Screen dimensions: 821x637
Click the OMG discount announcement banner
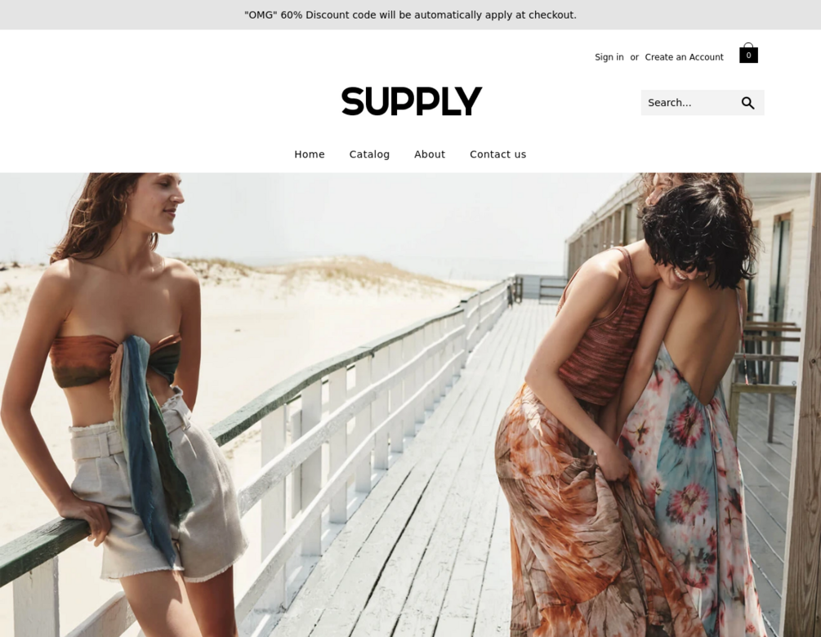tap(410, 15)
